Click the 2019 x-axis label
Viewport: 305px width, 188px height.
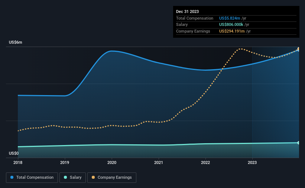point(65,162)
